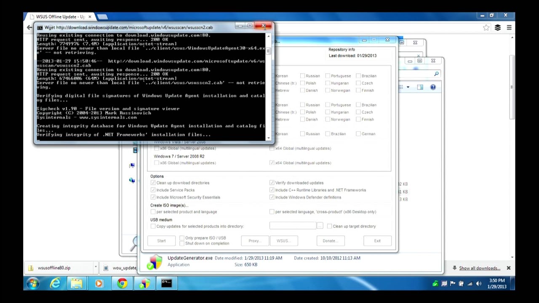Toggle Include C++ Runtime Libraries and .NET Frameworks
The height and width of the screenshot is (303, 539).
[272, 190]
